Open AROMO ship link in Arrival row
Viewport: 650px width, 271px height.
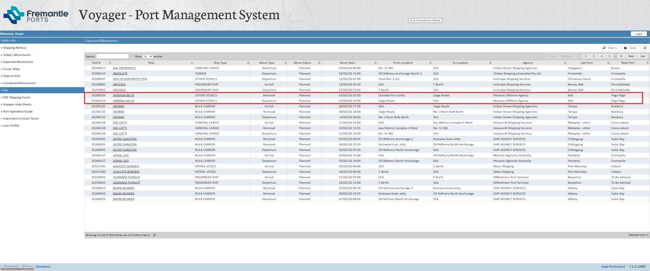click(x=119, y=107)
